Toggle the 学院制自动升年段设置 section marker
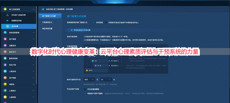 pos(72,30)
